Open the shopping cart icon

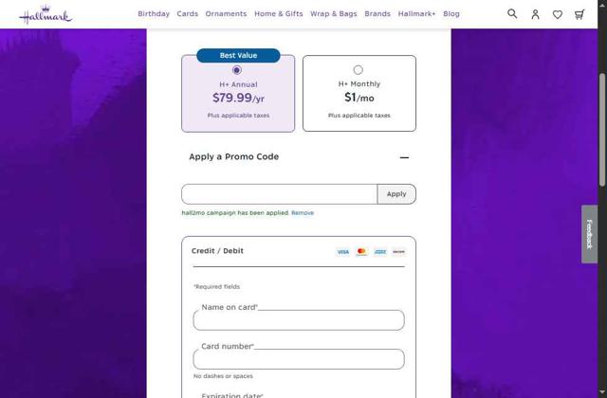579,14
